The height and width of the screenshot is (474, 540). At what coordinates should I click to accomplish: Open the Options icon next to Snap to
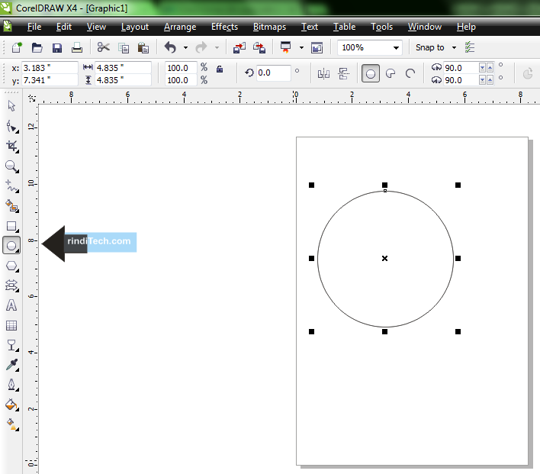coord(470,47)
